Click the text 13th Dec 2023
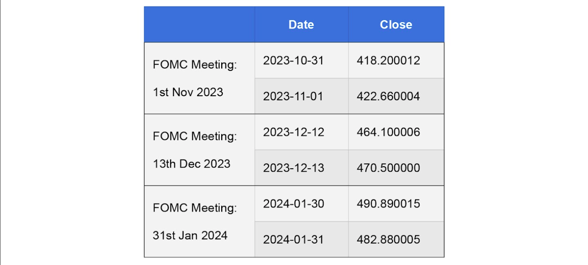Image resolution: width=588 pixels, height=265 pixels. tap(191, 164)
